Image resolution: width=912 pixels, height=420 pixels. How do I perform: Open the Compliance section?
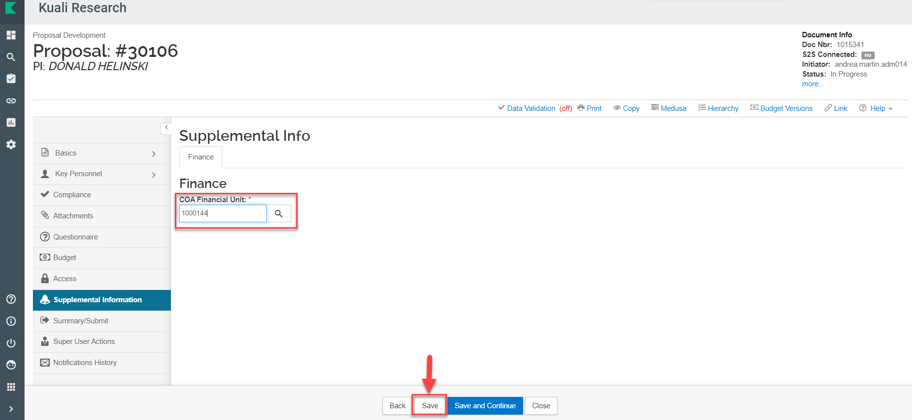pos(102,195)
